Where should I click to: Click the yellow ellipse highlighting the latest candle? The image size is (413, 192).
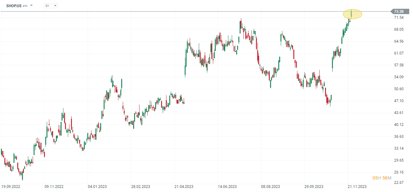352,14
